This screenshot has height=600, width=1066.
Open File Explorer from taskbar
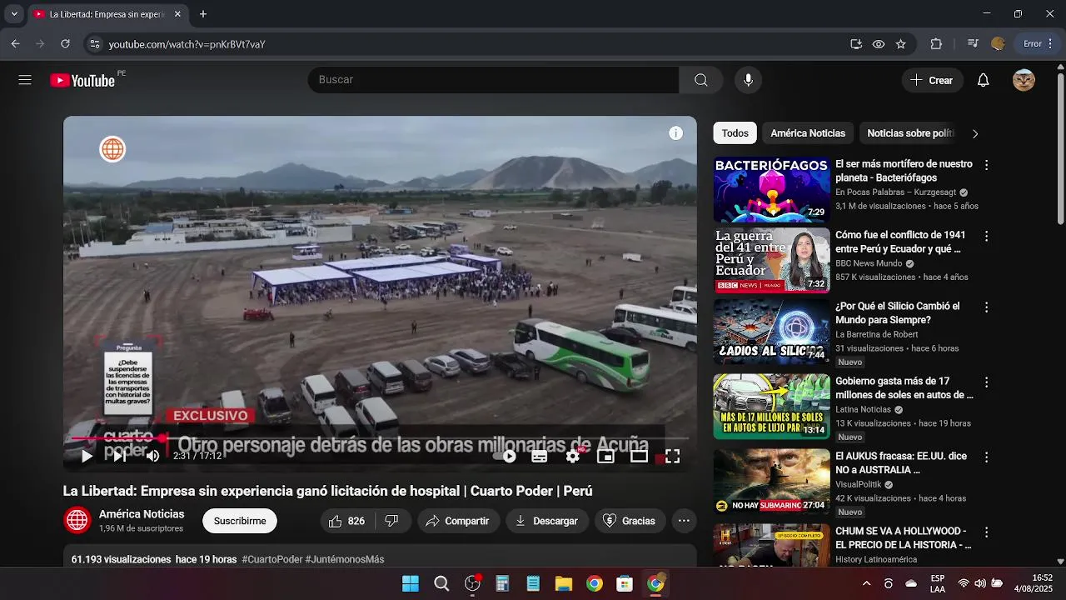564,583
